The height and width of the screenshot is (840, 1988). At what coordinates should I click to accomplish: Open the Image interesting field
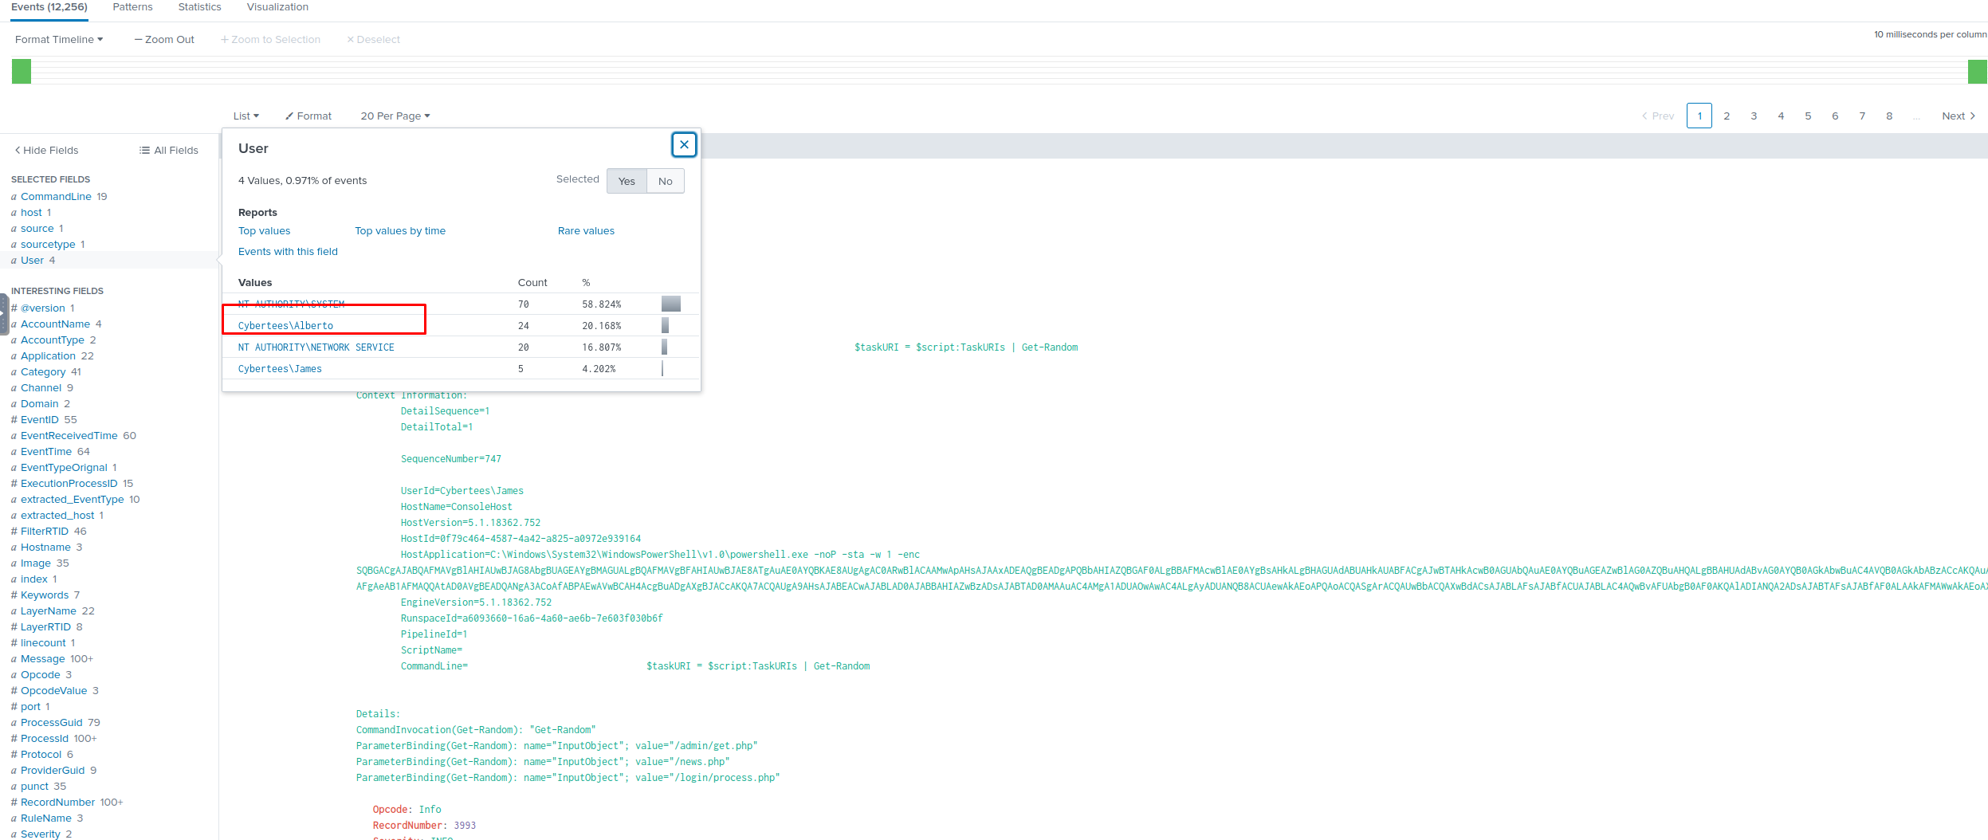pyautogui.click(x=36, y=563)
